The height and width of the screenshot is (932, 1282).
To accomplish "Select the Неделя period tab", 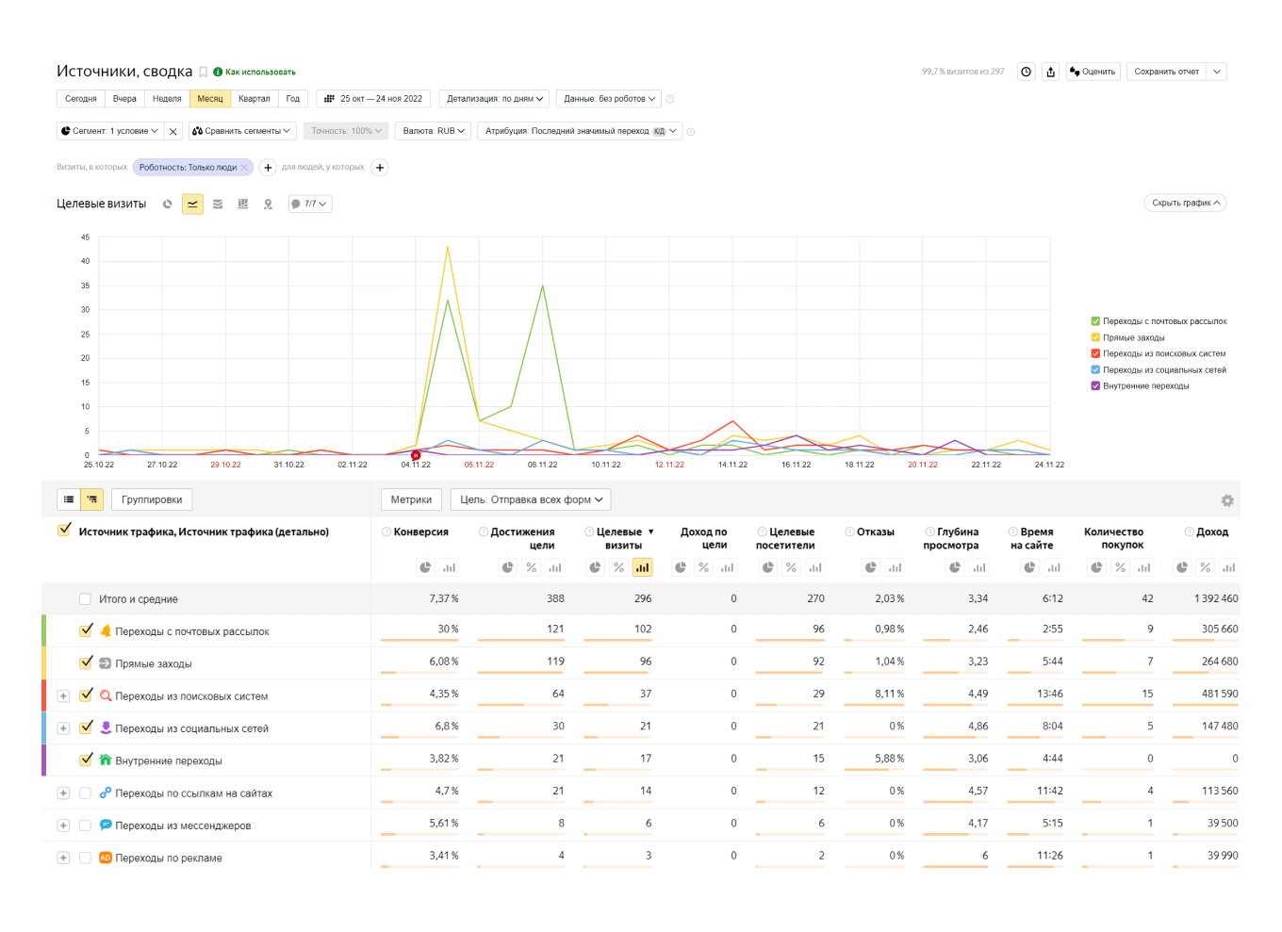I will [x=167, y=99].
